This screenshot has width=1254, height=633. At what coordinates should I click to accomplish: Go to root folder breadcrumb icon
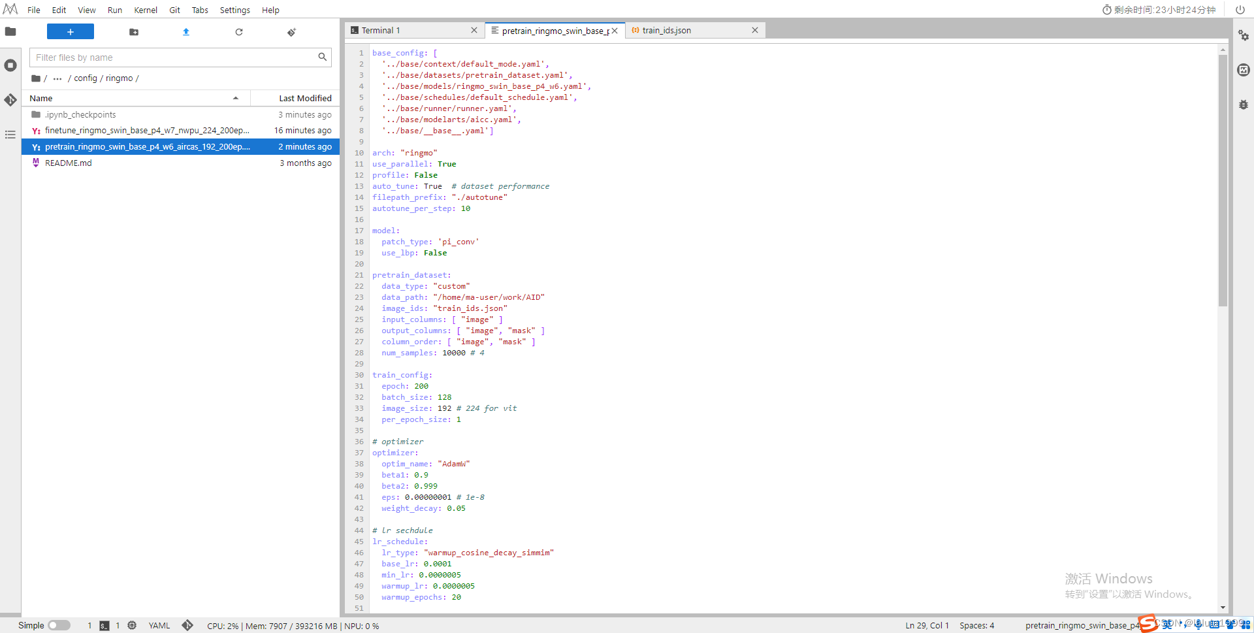tap(36, 78)
